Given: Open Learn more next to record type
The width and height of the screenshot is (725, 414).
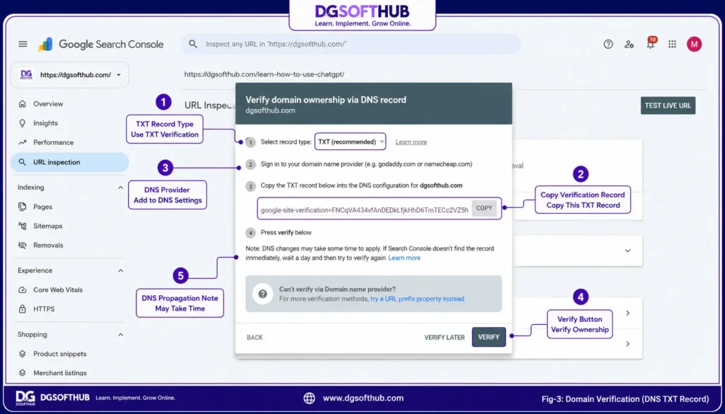Looking at the screenshot, I should (x=411, y=142).
